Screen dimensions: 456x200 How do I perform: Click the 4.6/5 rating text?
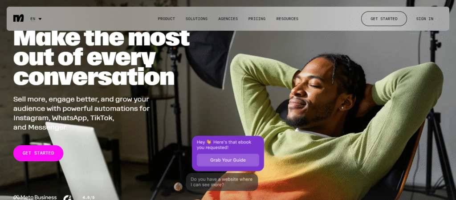(89, 198)
